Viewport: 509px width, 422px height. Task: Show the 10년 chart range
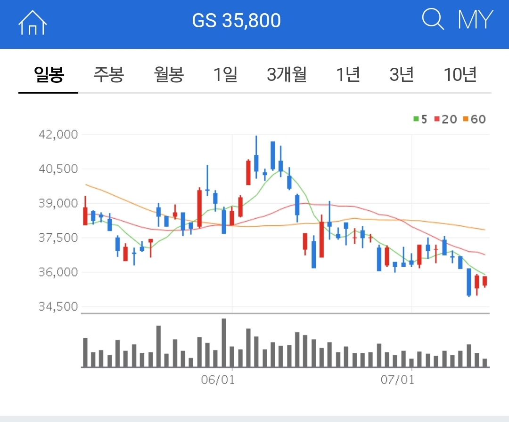pyautogui.click(x=460, y=74)
